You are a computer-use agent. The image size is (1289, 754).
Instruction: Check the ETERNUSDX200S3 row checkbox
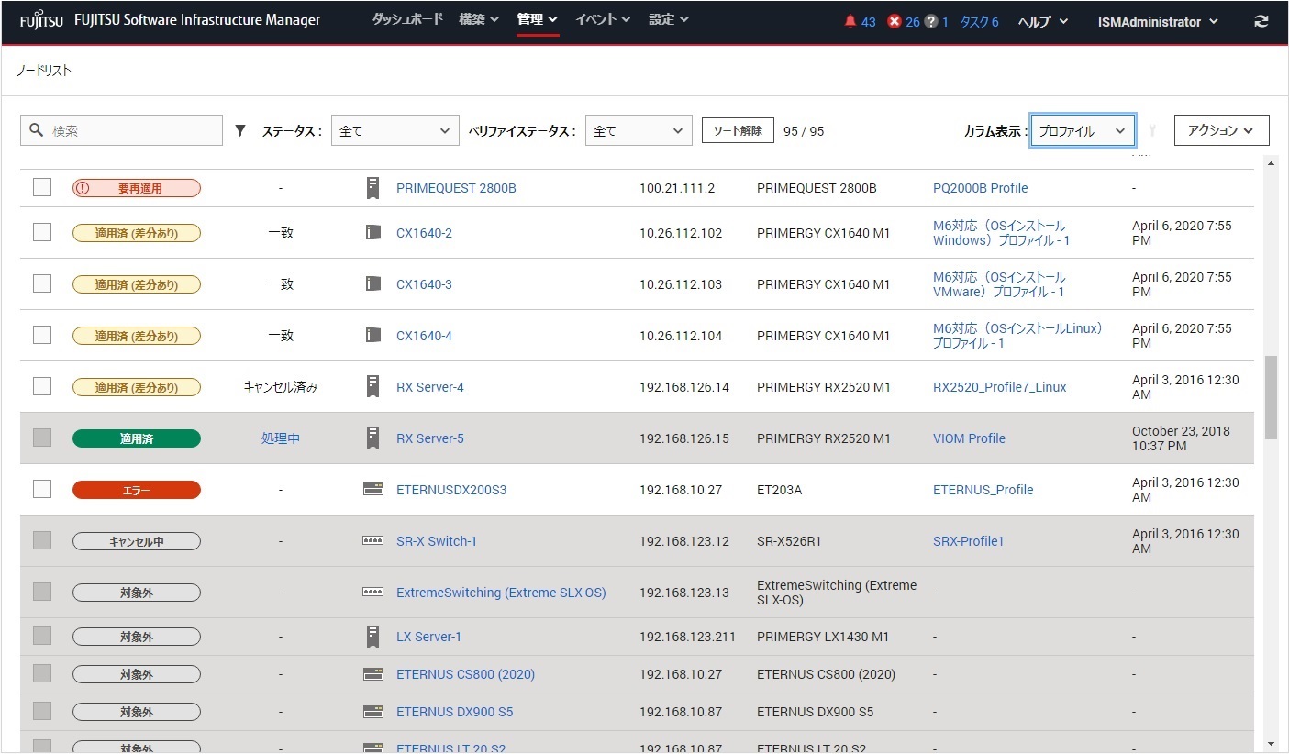tap(42, 489)
